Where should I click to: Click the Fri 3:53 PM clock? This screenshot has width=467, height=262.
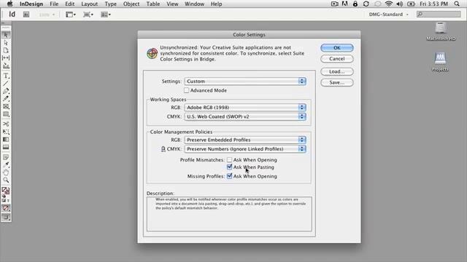433,4
